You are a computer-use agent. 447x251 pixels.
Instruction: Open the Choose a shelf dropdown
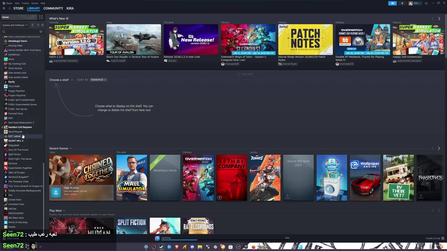pyautogui.click(x=61, y=80)
